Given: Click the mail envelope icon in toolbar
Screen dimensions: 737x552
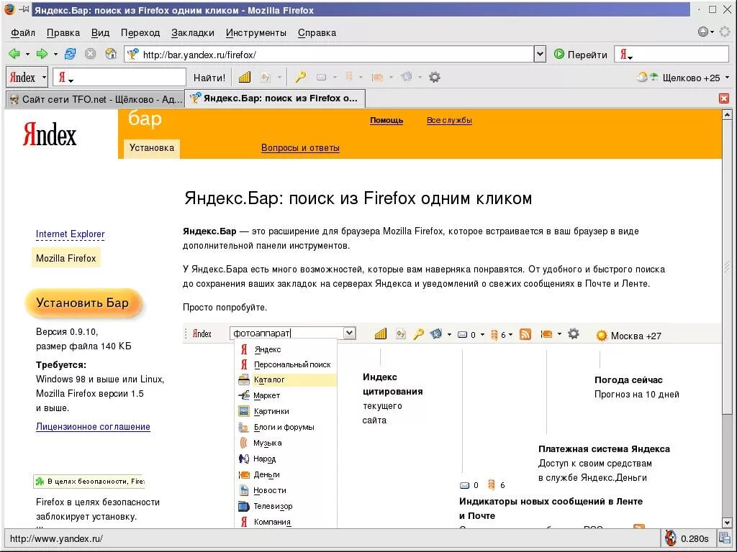Looking at the screenshot, I should tap(322, 78).
